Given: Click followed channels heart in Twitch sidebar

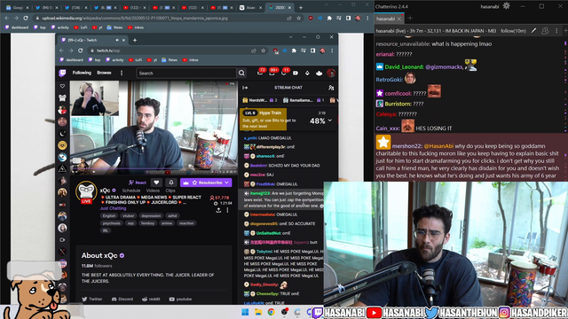Looking at the screenshot, I should pyautogui.click(x=62, y=86).
